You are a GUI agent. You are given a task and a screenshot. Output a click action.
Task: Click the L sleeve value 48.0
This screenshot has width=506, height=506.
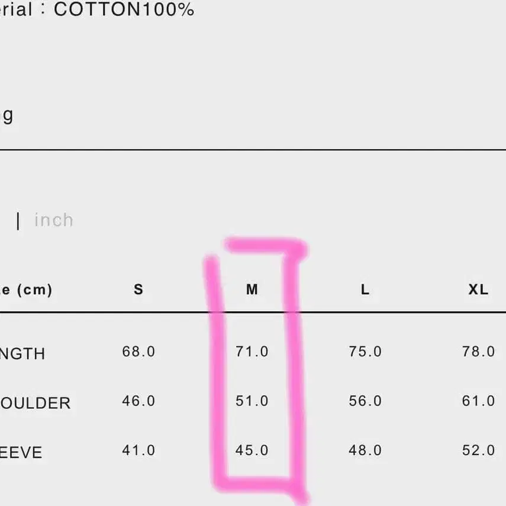point(365,450)
